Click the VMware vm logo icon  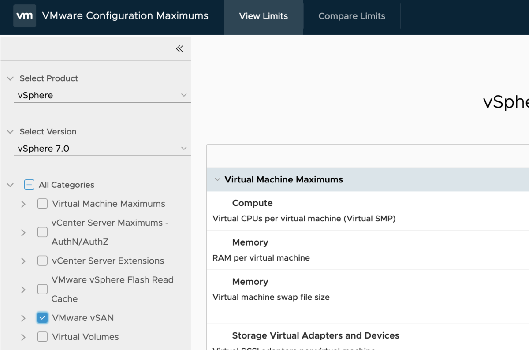[24, 16]
